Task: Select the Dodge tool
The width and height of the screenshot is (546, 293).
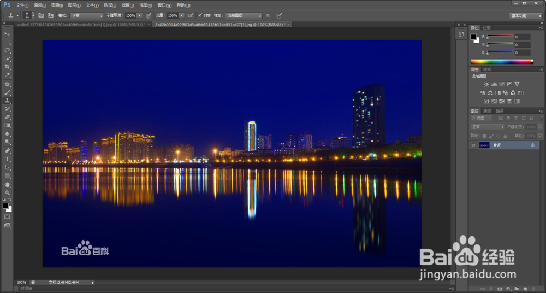Action: pyautogui.click(x=7, y=142)
